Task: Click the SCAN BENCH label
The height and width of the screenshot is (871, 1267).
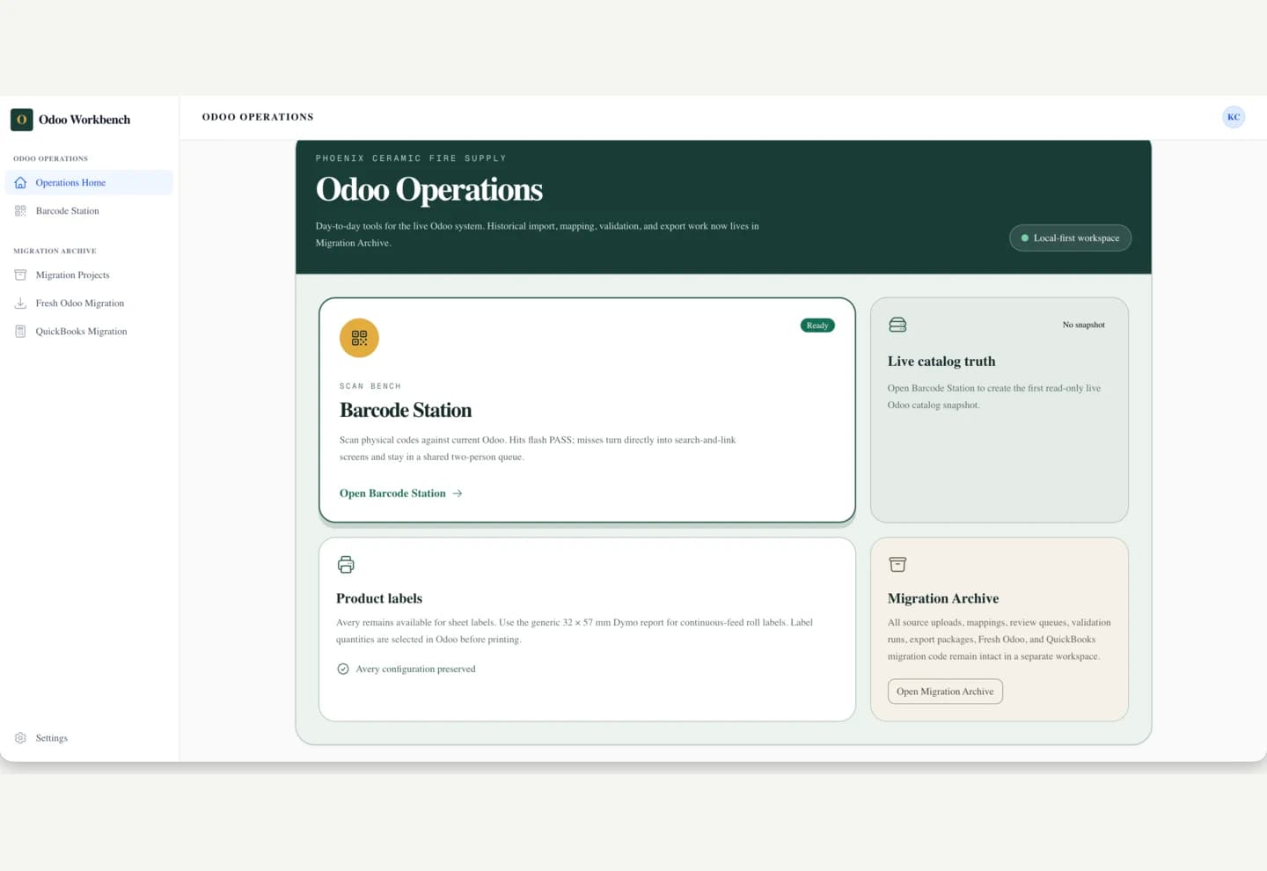Action: pos(370,386)
